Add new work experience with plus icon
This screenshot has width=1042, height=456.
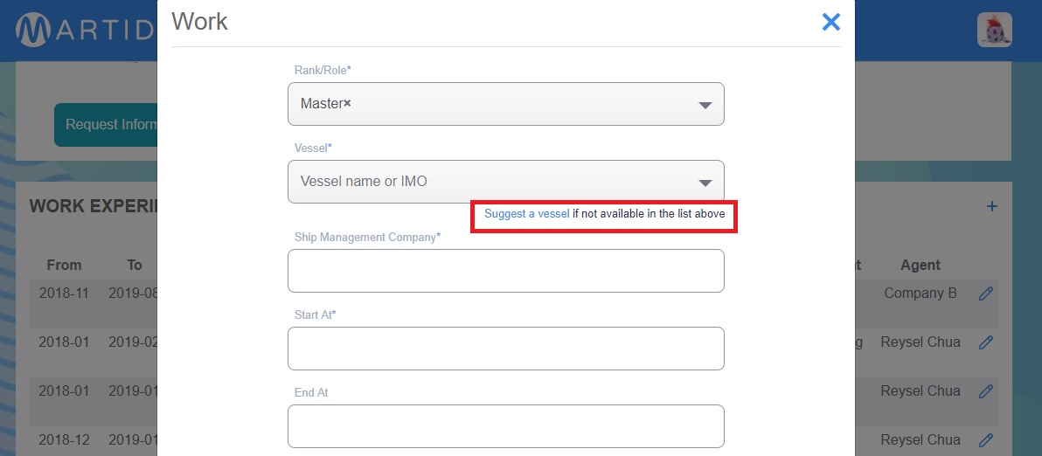click(991, 207)
